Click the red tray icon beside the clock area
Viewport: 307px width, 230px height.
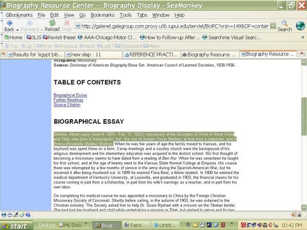tap(243, 226)
